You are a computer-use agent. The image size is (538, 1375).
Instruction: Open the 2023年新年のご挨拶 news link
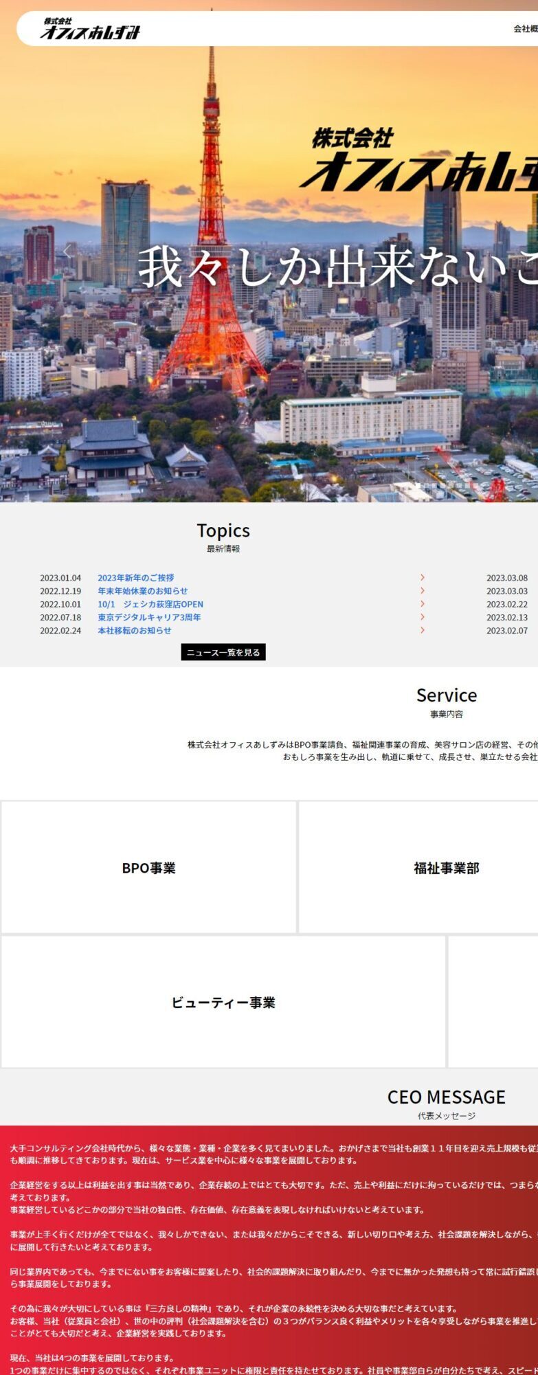(x=135, y=578)
